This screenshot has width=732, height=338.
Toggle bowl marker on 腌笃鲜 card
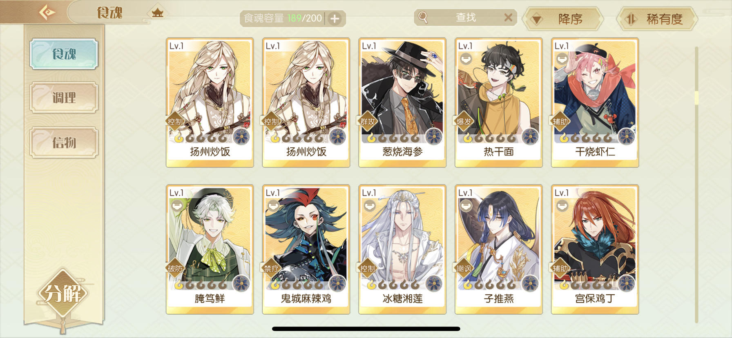tap(177, 205)
